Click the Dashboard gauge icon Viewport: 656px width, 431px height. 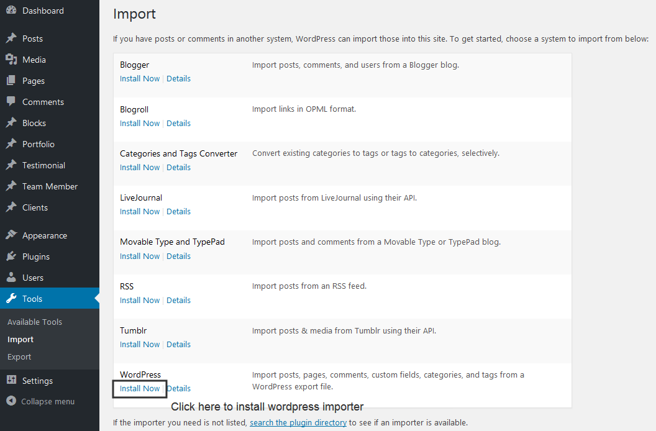pyautogui.click(x=11, y=11)
